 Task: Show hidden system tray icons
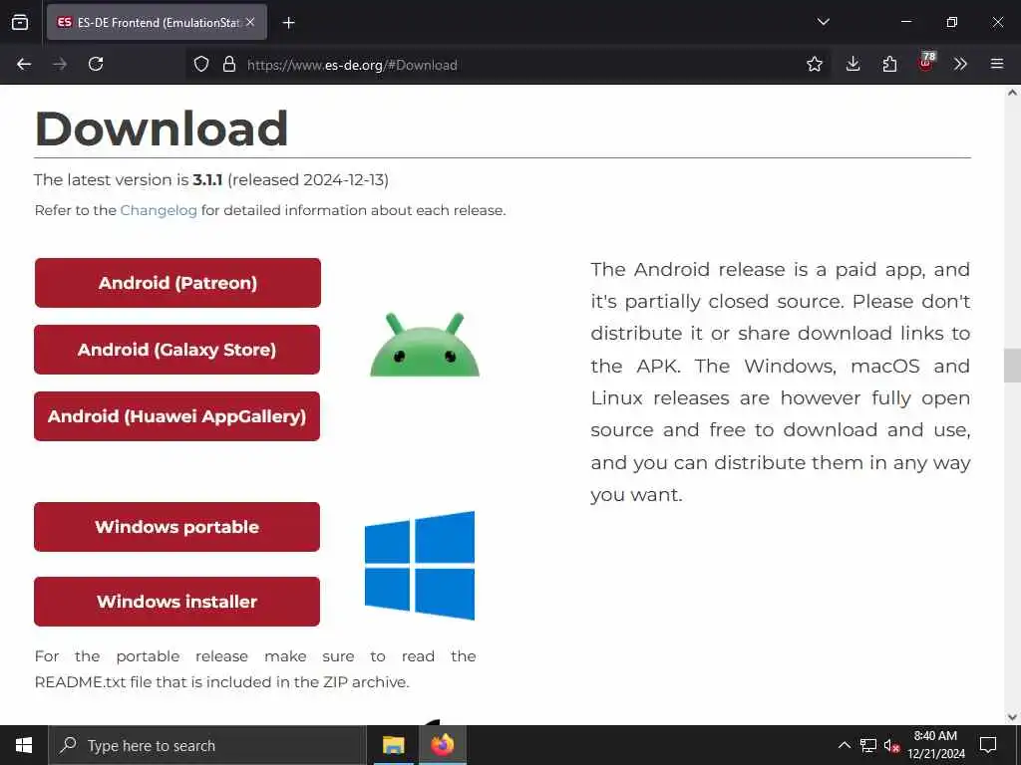tap(844, 745)
